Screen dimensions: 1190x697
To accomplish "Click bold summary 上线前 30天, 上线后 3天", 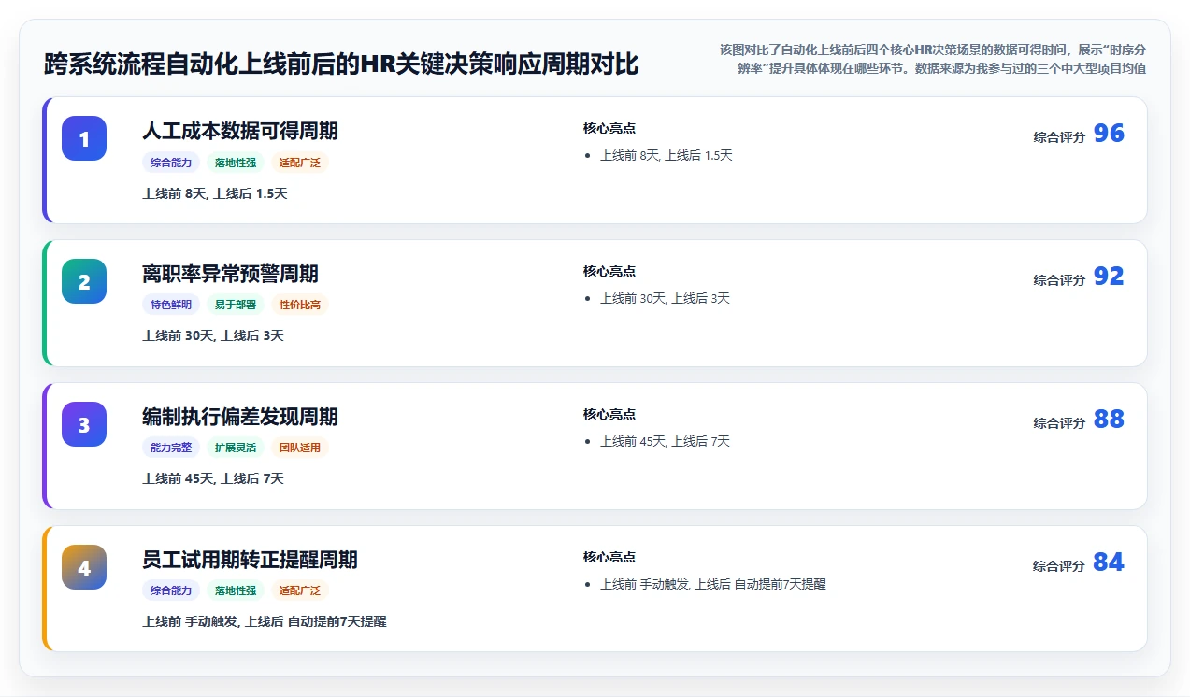I will [212, 335].
